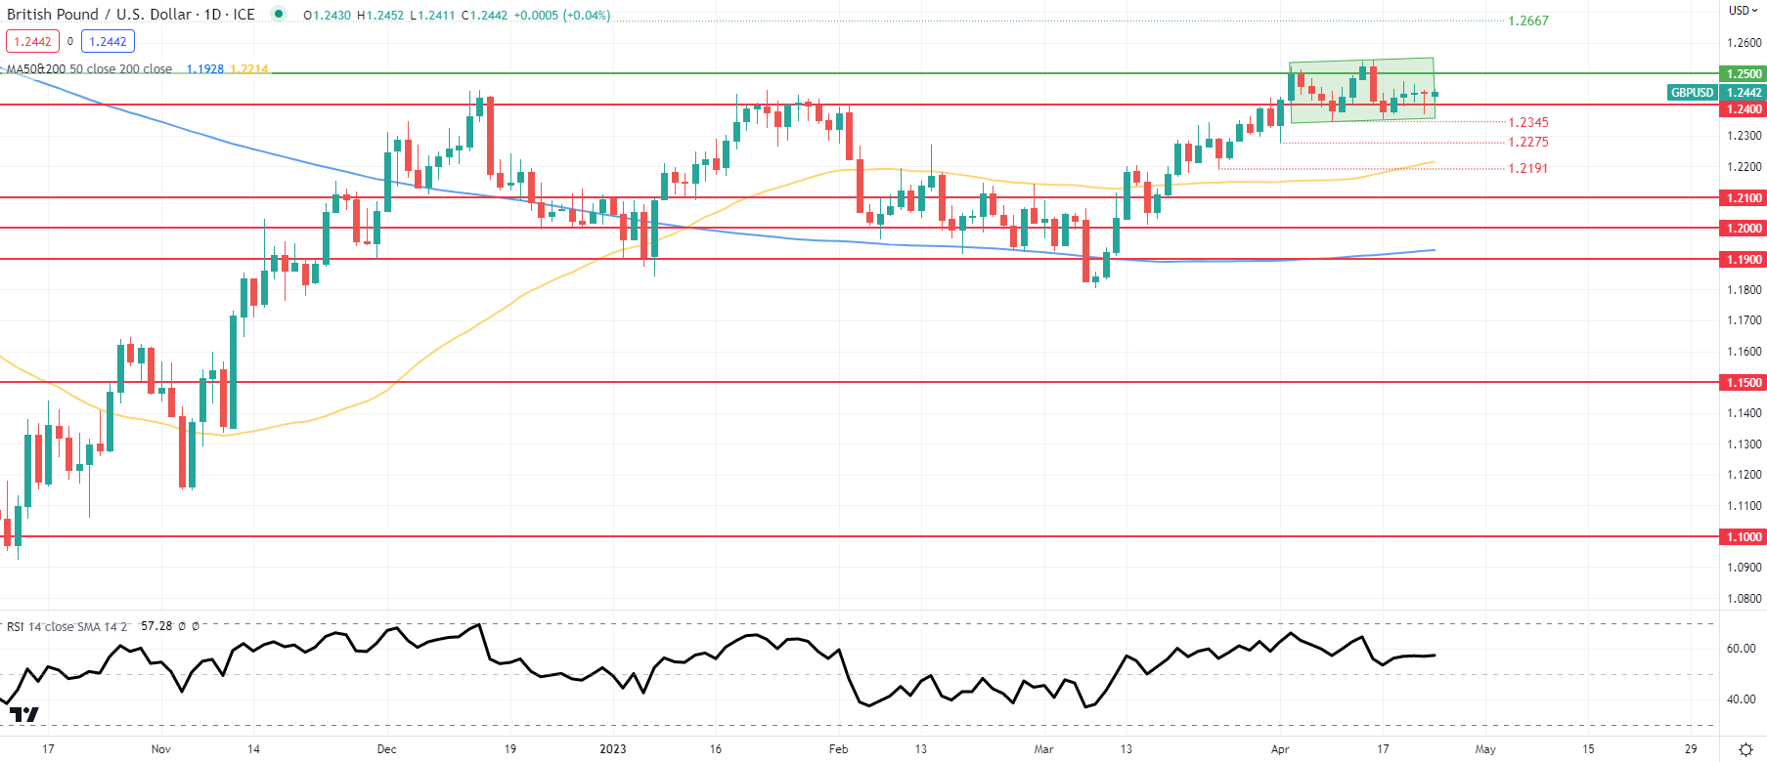Click the open price O1.2430 value
The width and height of the screenshot is (1767, 762).
click(327, 16)
